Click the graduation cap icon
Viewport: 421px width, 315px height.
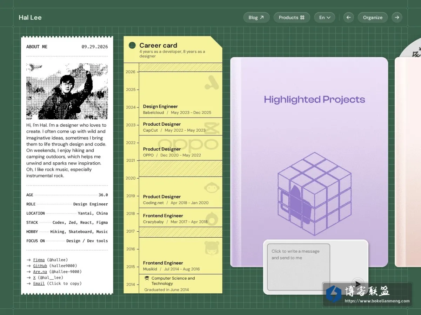pyautogui.click(x=147, y=278)
